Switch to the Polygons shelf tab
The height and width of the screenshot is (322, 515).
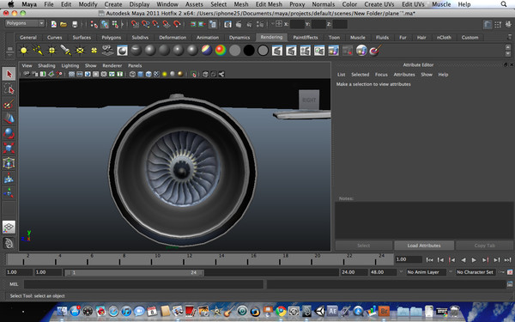coord(111,38)
